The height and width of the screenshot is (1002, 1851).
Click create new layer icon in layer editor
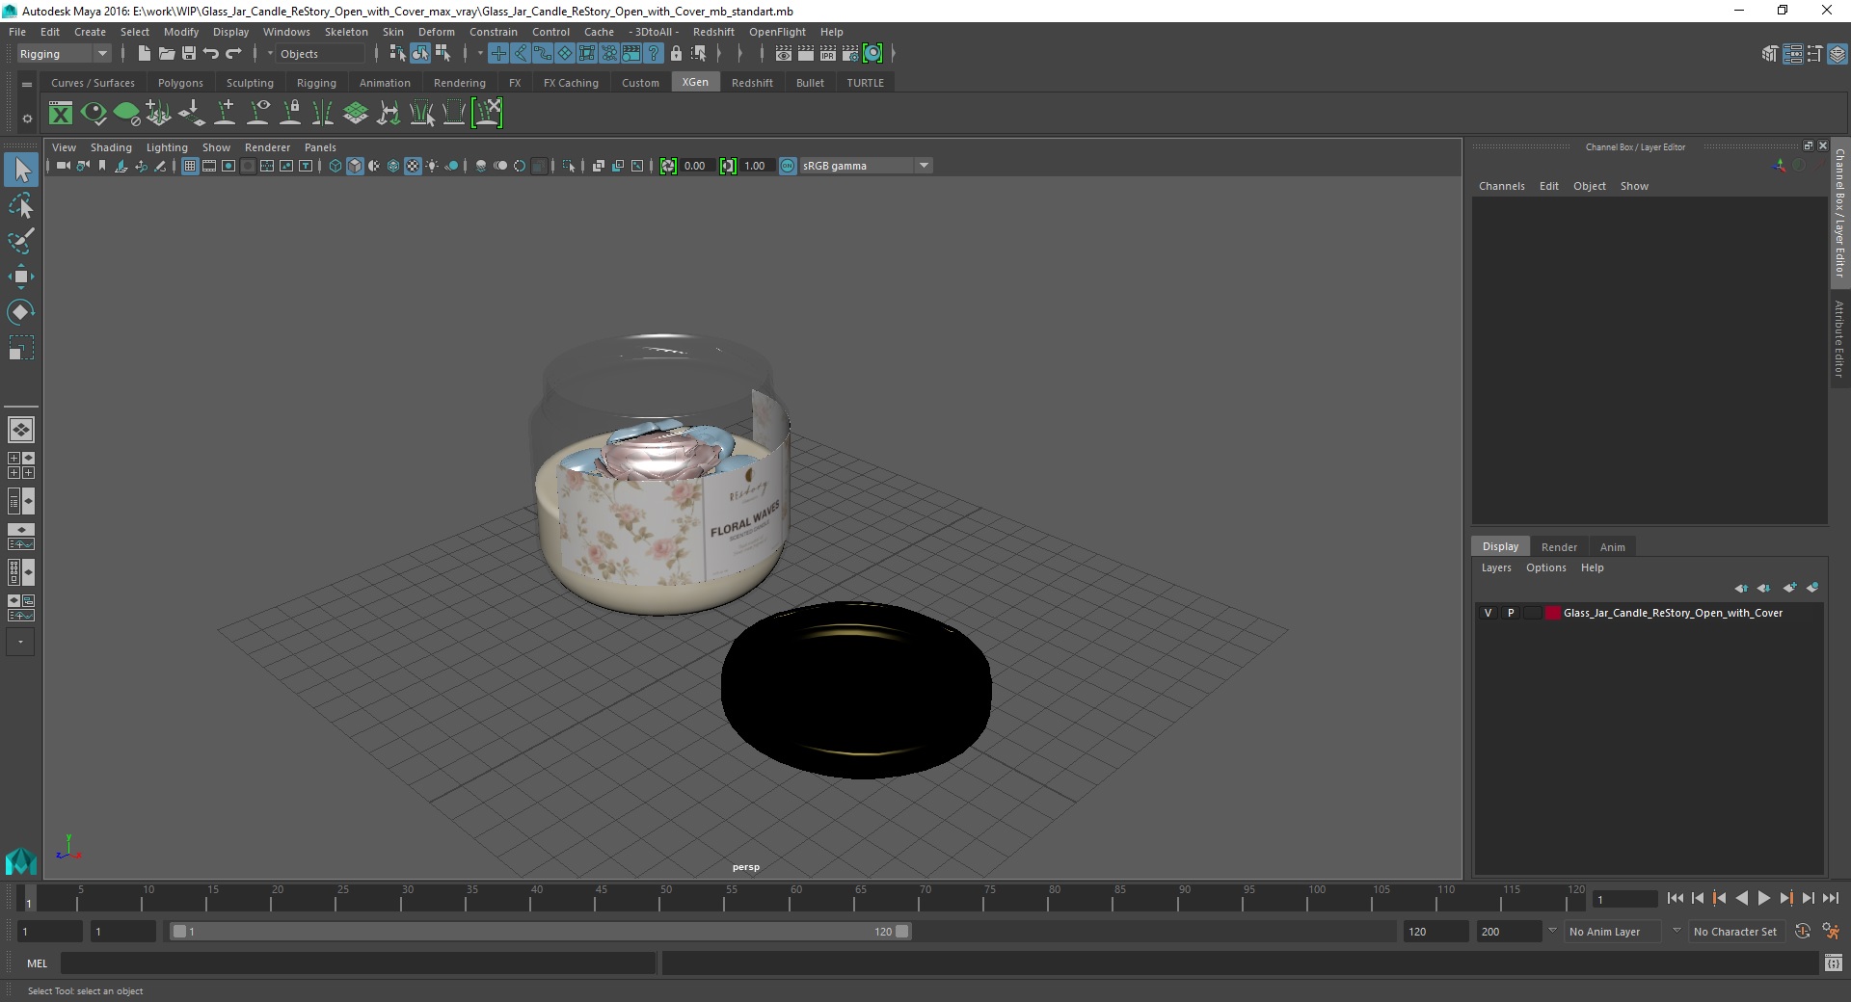1790,588
